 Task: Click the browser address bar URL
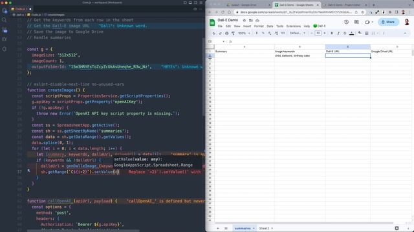pyautogui.click(x=296, y=12)
